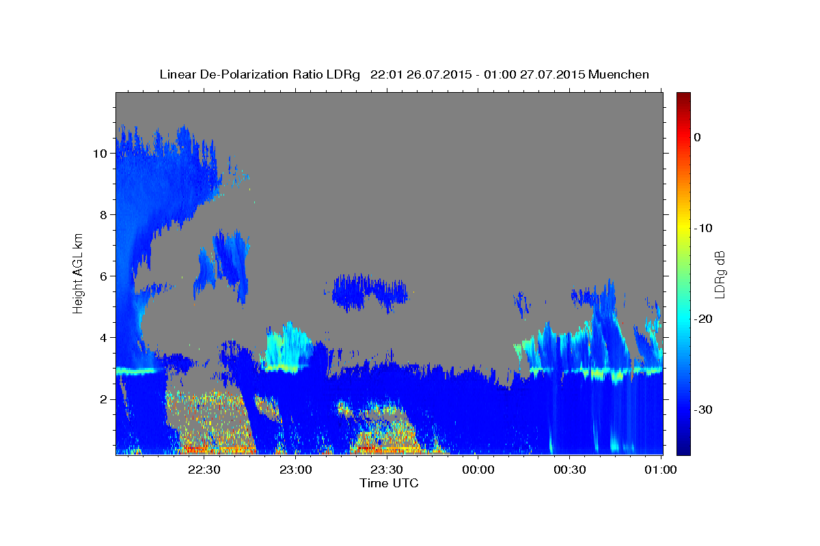Click the 'Height AGL km' axis label
The width and height of the screenshot is (820, 546).
click(78, 273)
